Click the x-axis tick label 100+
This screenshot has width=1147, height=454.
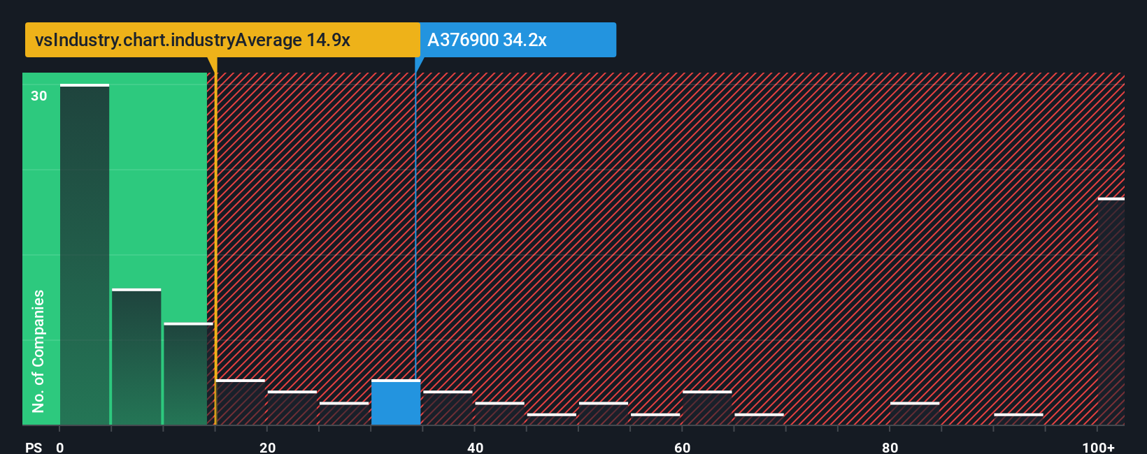(x=1098, y=447)
